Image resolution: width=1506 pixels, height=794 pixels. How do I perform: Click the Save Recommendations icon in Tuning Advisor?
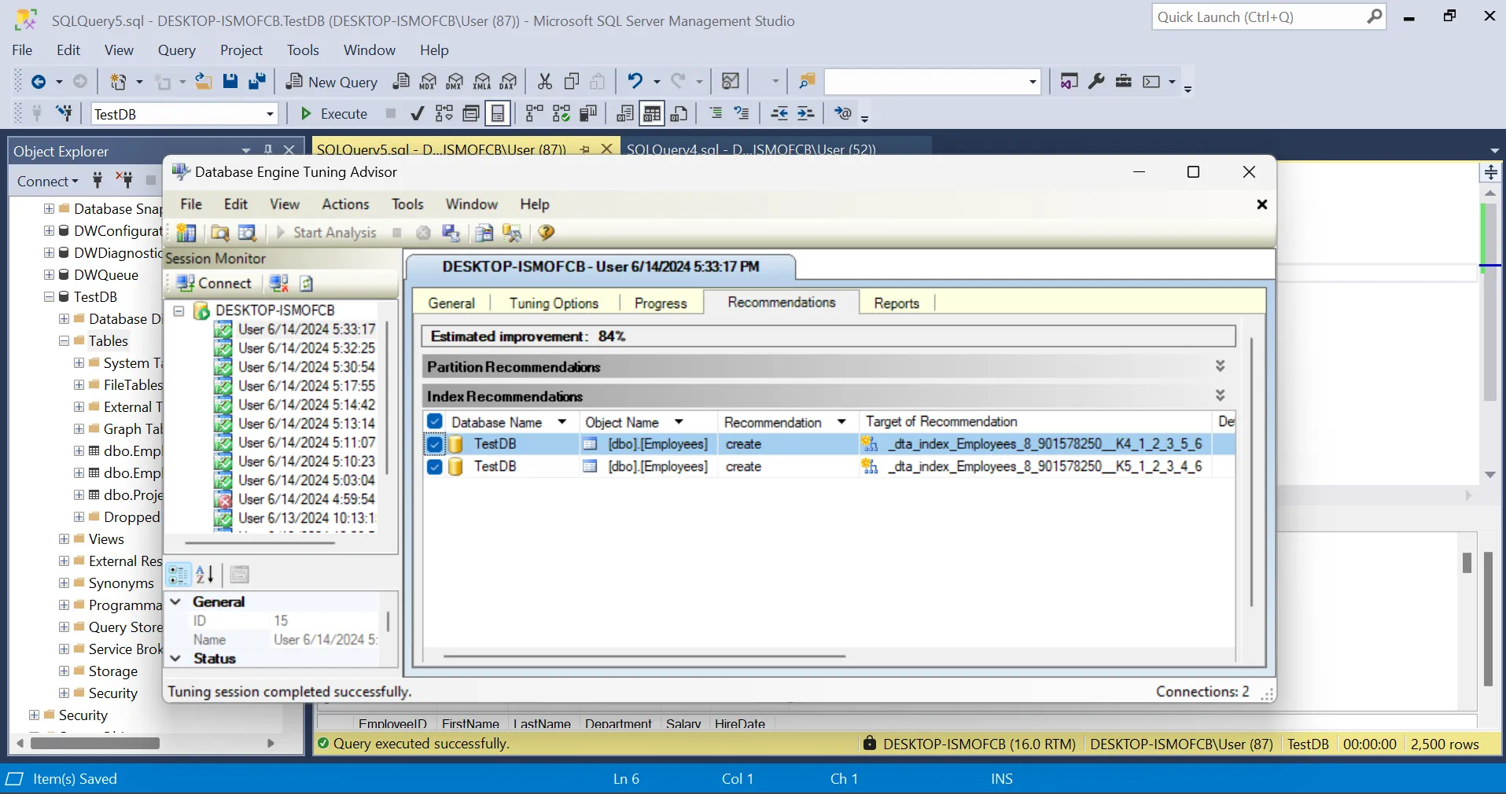[451, 233]
